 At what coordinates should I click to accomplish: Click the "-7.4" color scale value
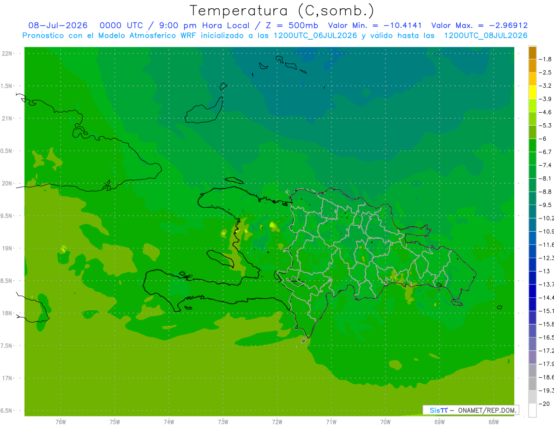pyautogui.click(x=546, y=165)
